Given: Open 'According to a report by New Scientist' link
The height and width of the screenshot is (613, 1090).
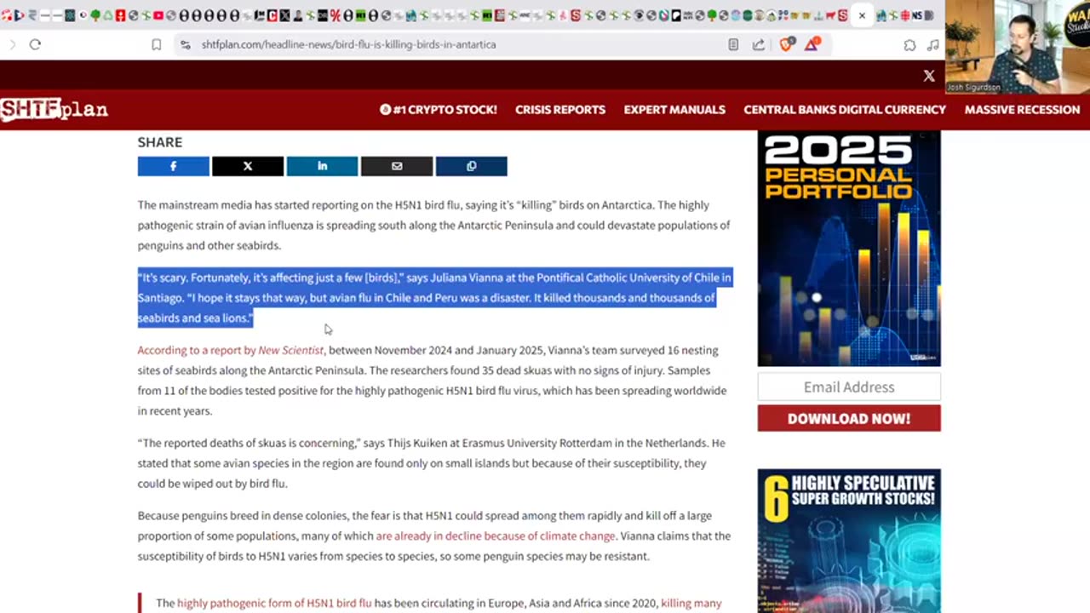Looking at the screenshot, I should (x=231, y=350).
